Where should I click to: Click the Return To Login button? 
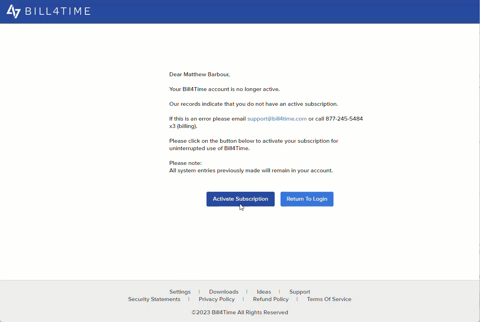coord(307,199)
